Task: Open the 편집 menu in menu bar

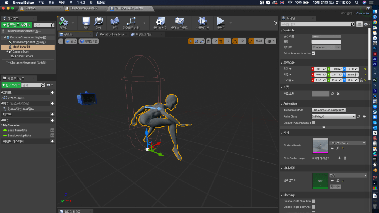Action: point(51,3)
